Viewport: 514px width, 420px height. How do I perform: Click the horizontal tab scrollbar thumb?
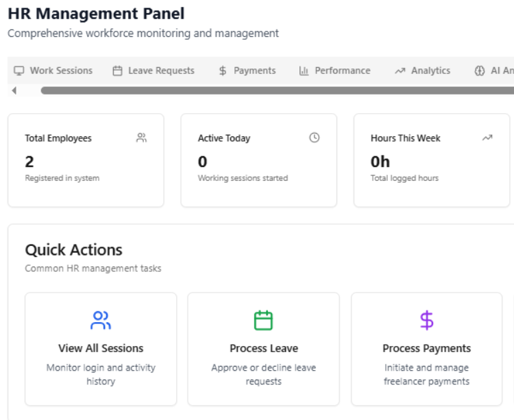278,90
